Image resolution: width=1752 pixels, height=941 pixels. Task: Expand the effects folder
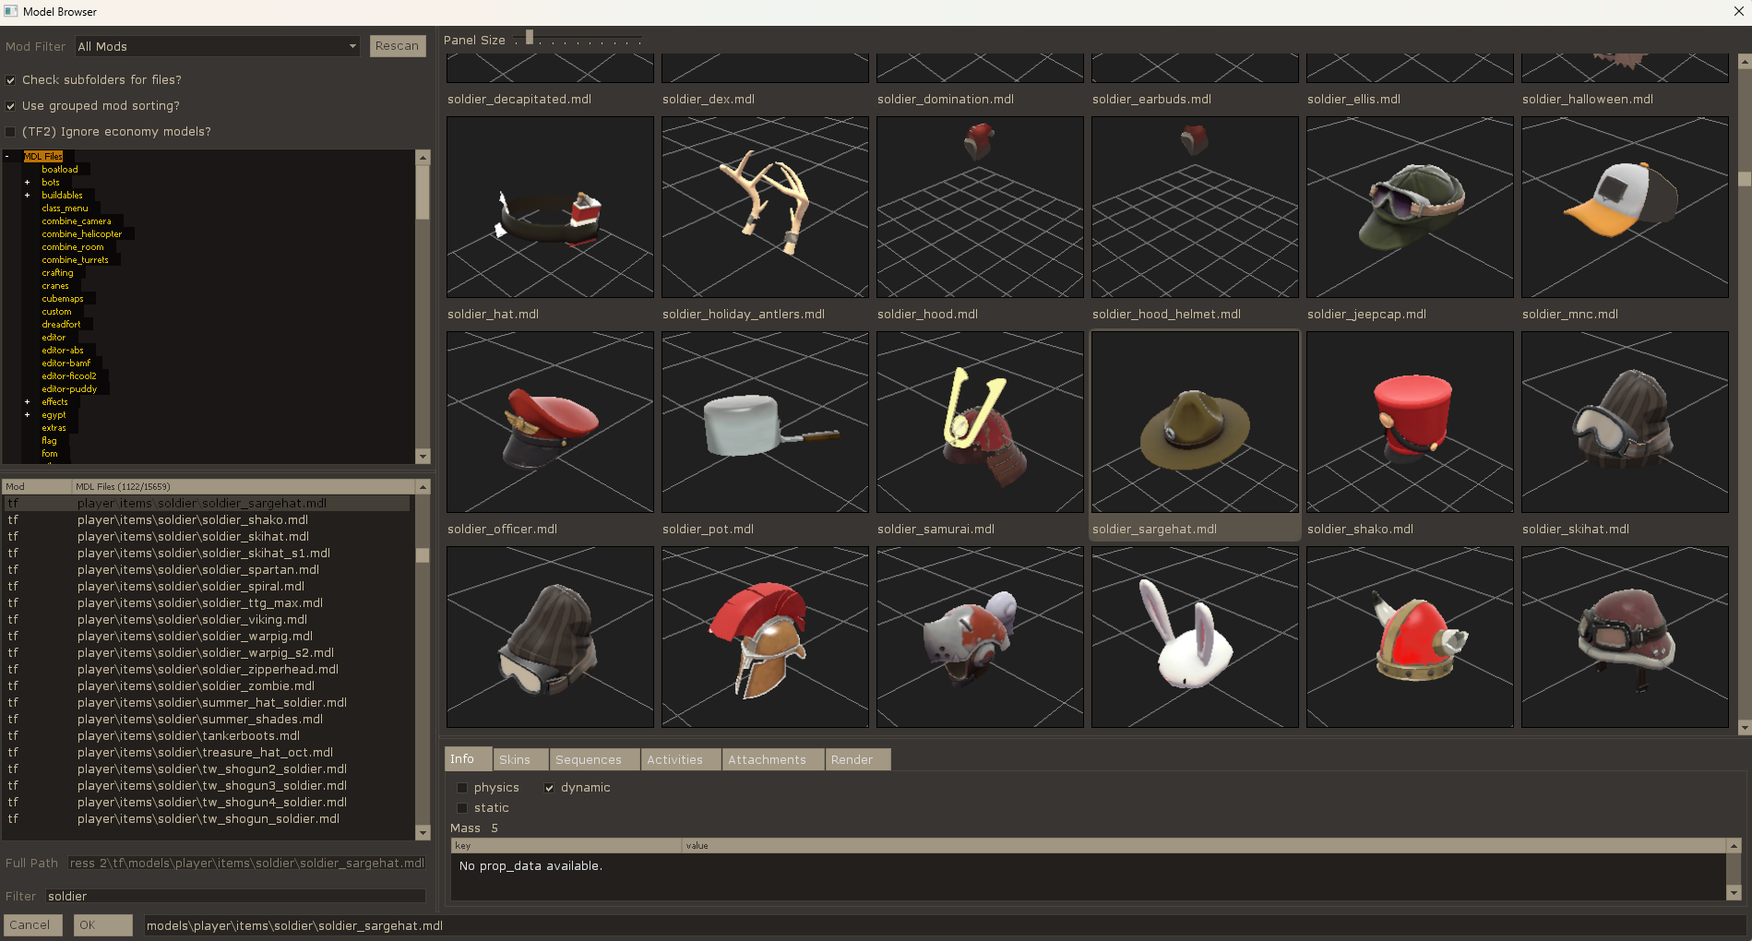tap(27, 402)
